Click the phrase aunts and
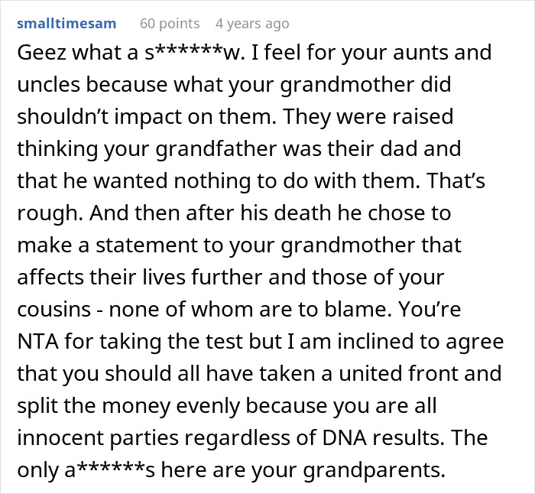 [x=448, y=54]
